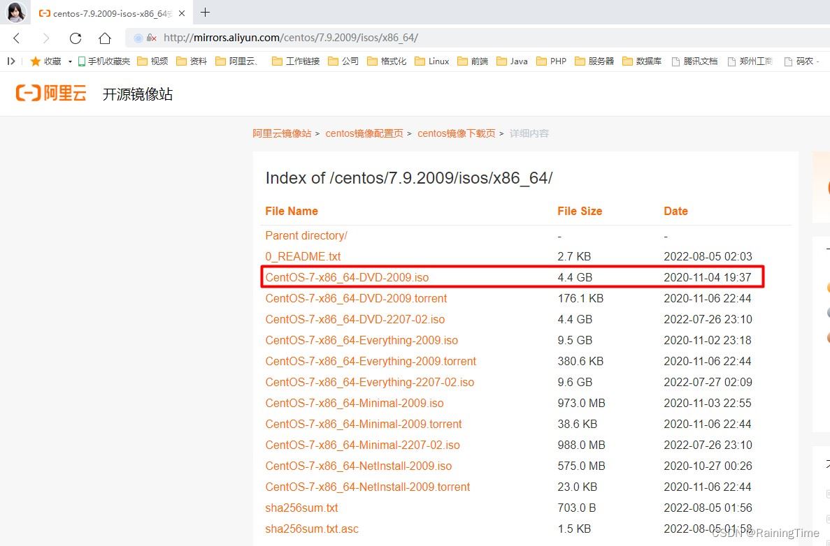
Task: Open the 码农 bookmark
Action: [x=801, y=61]
